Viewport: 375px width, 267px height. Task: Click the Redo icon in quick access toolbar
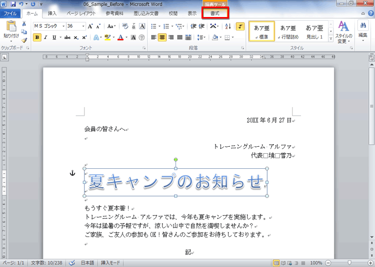[33, 4]
